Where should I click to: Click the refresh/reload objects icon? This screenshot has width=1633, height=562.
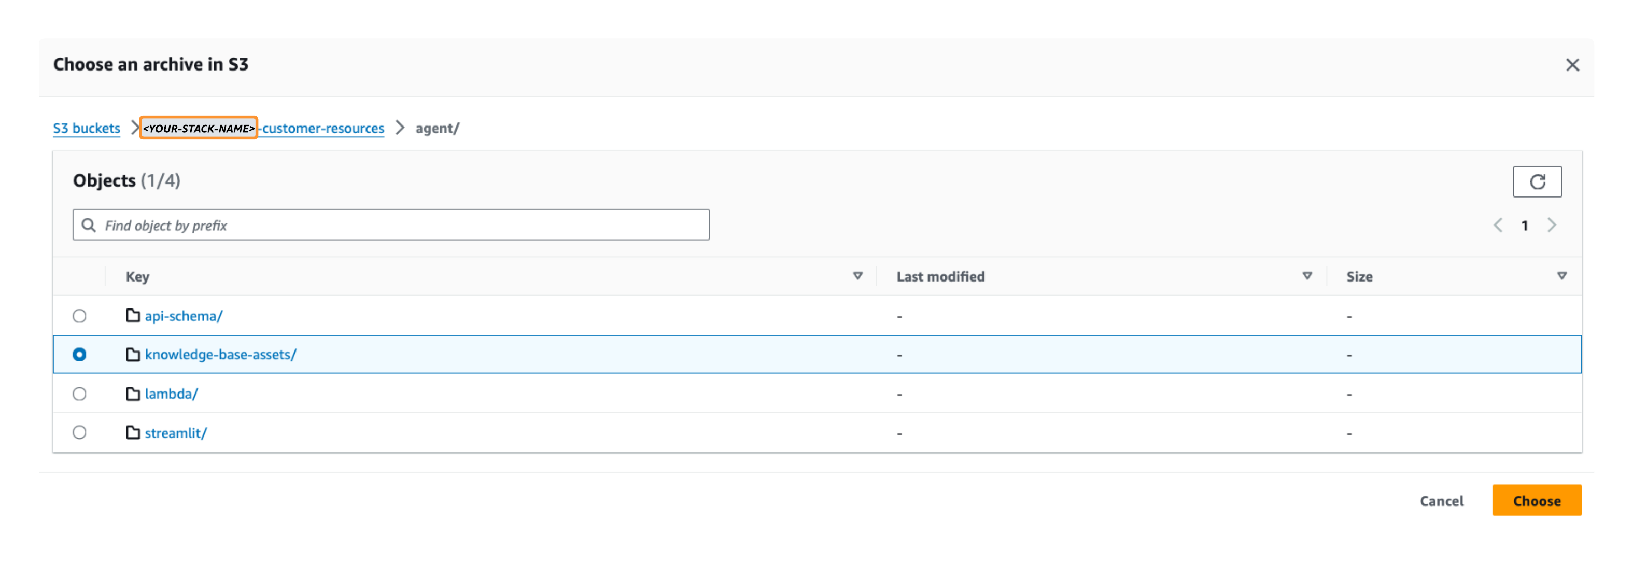point(1538,182)
